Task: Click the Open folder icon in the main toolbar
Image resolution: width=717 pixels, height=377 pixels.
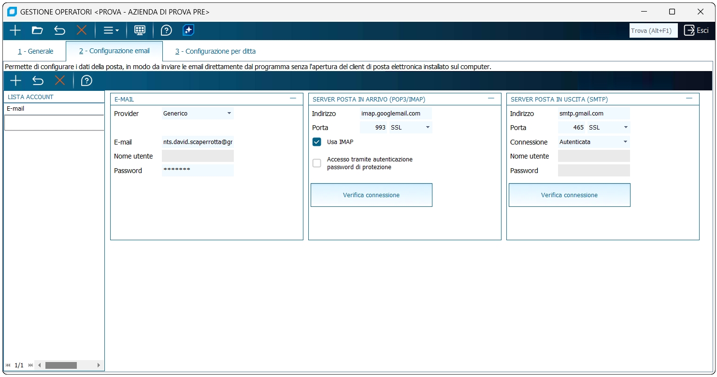Action: click(x=37, y=30)
